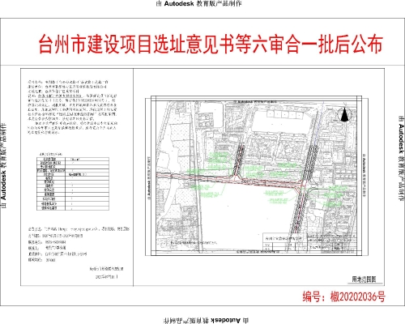Screen dimensions: 405x324
Task: Click the right-hand road crossing on the map
Action: pyautogui.click(x=304, y=186)
